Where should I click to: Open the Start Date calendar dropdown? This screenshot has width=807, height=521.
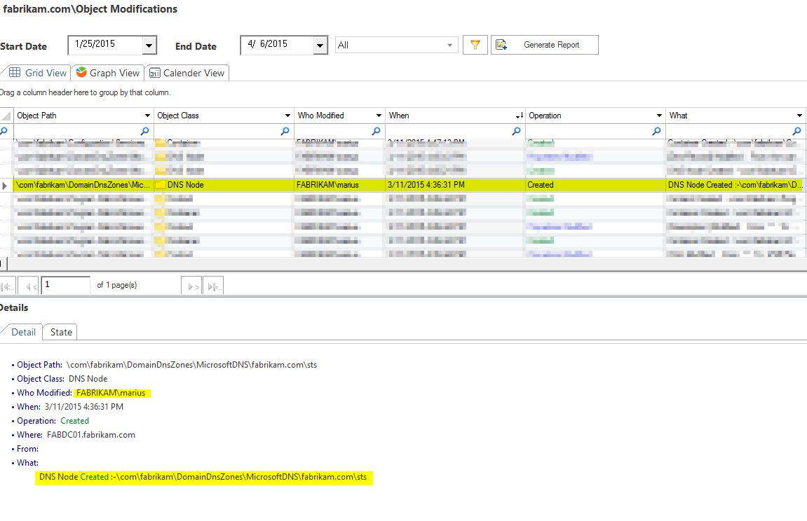point(149,46)
